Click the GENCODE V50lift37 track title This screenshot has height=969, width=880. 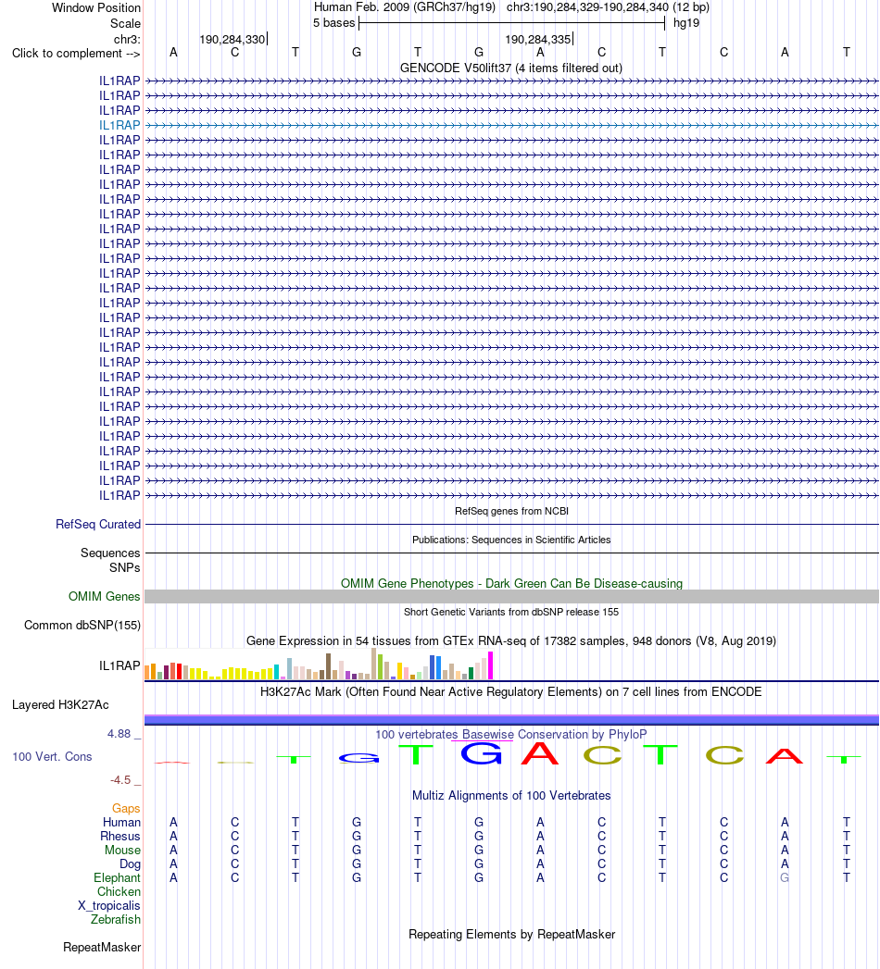[510, 68]
